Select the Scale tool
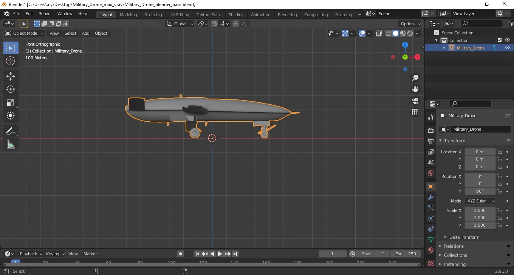The image size is (514, 275). [x=11, y=102]
